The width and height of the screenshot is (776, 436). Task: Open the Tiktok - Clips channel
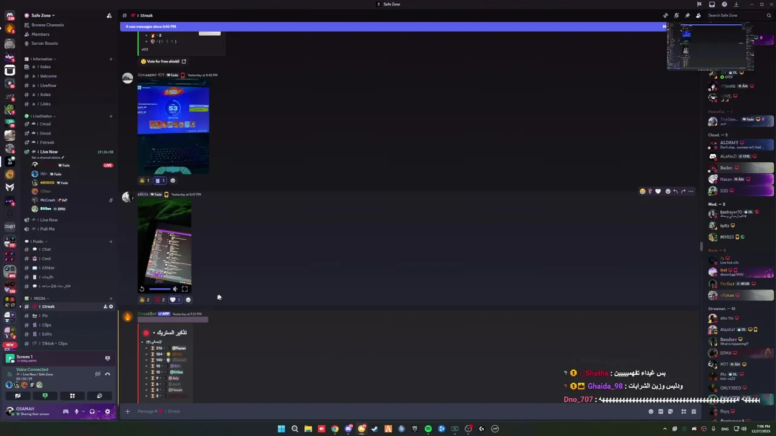point(53,343)
